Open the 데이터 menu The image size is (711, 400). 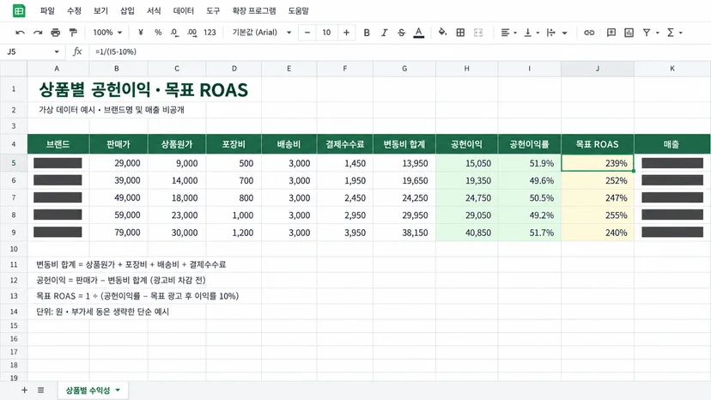[184, 11]
